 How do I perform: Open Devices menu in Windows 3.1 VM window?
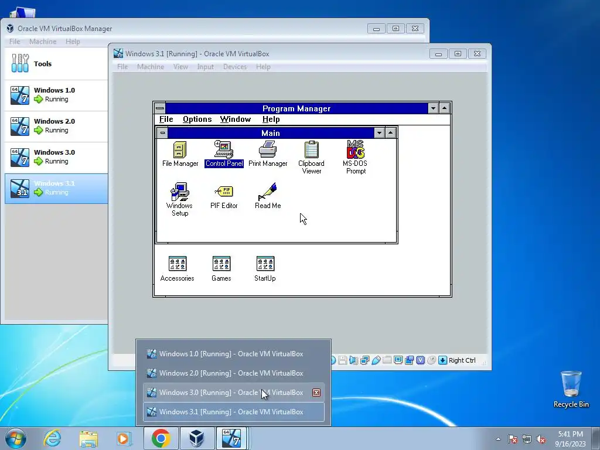pyautogui.click(x=235, y=67)
